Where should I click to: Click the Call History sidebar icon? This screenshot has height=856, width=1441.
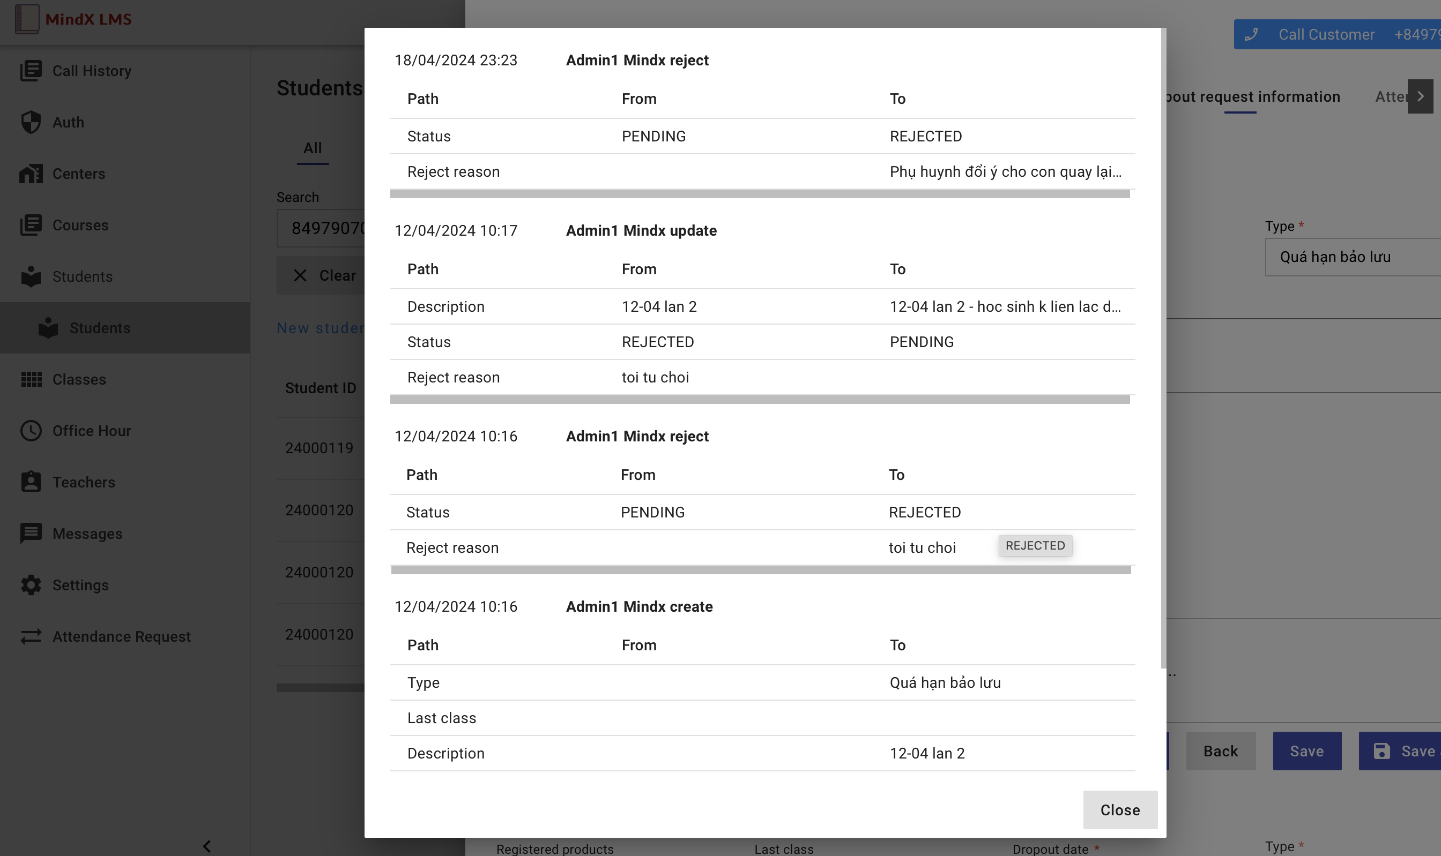(x=31, y=70)
